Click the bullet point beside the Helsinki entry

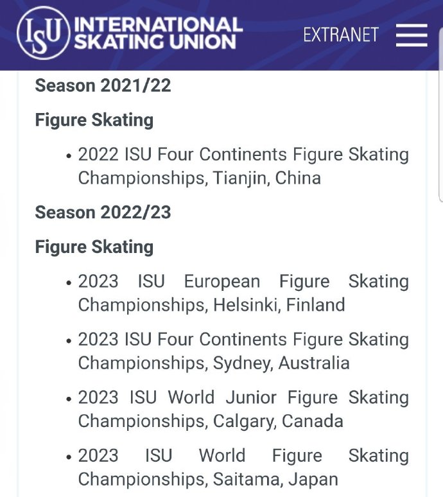pyautogui.click(x=69, y=283)
